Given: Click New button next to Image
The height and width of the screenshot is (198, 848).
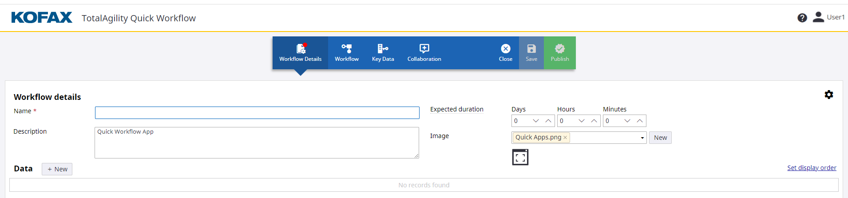Looking at the screenshot, I should click(x=660, y=138).
